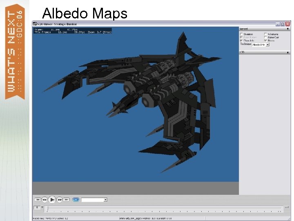This screenshot has width=294, height=221.
Task: Expand the LOD panel arrow
Action: [288, 52]
